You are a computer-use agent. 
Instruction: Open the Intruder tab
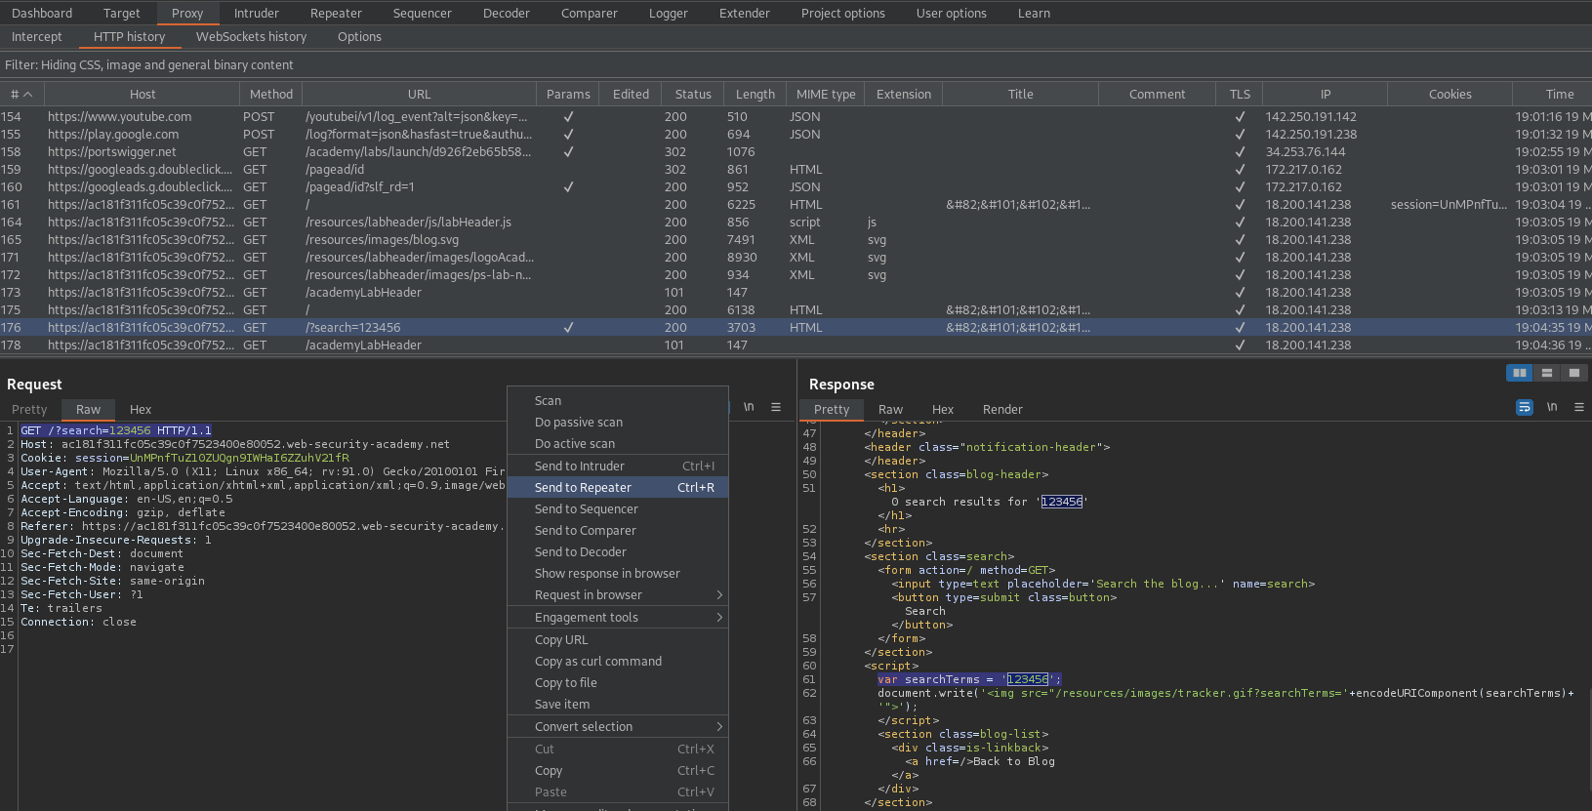coord(257,13)
